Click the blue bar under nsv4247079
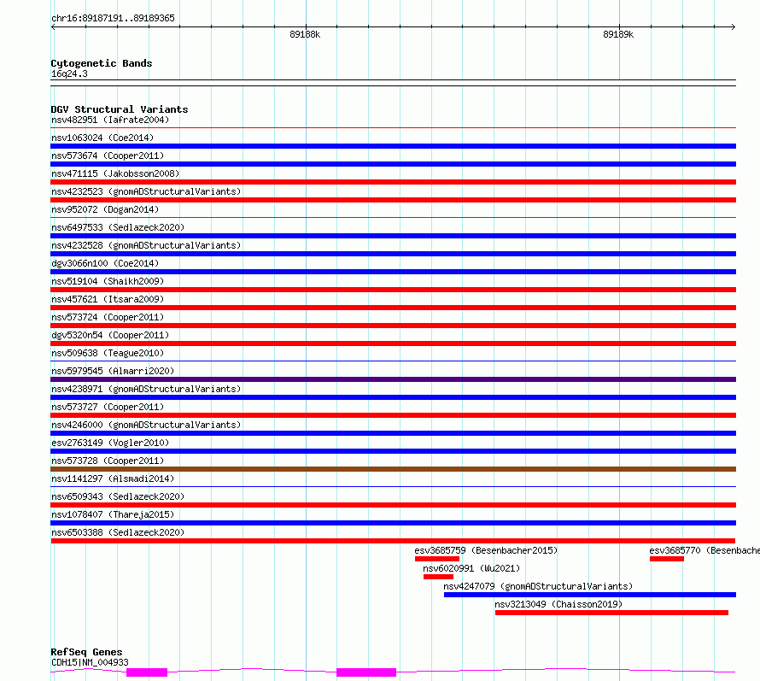 tap(590, 595)
